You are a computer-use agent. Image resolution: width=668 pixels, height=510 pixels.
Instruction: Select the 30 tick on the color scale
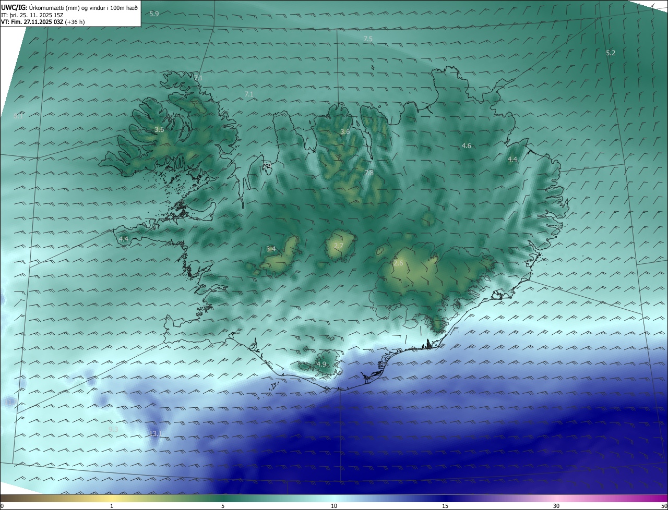[x=556, y=506]
